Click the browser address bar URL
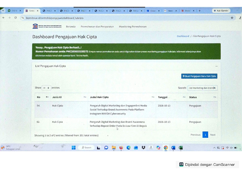Screen dimensions: 242x171 55,18
